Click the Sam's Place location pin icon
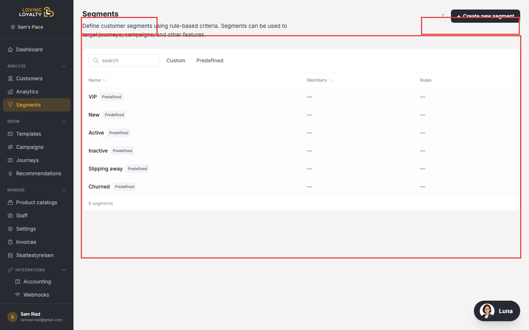This screenshot has height=330, width=529. point(13,27)
